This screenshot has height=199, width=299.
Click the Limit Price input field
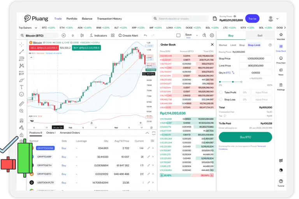(255, 66)
